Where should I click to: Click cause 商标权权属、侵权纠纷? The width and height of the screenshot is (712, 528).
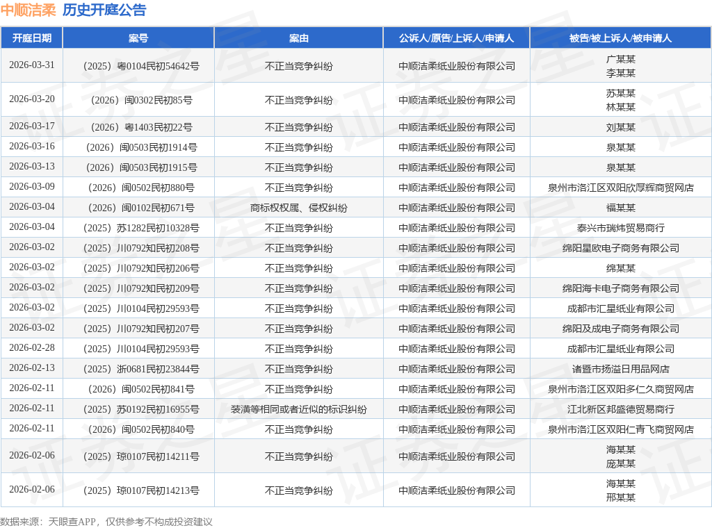pyautogui.click(x=299, y=208)
